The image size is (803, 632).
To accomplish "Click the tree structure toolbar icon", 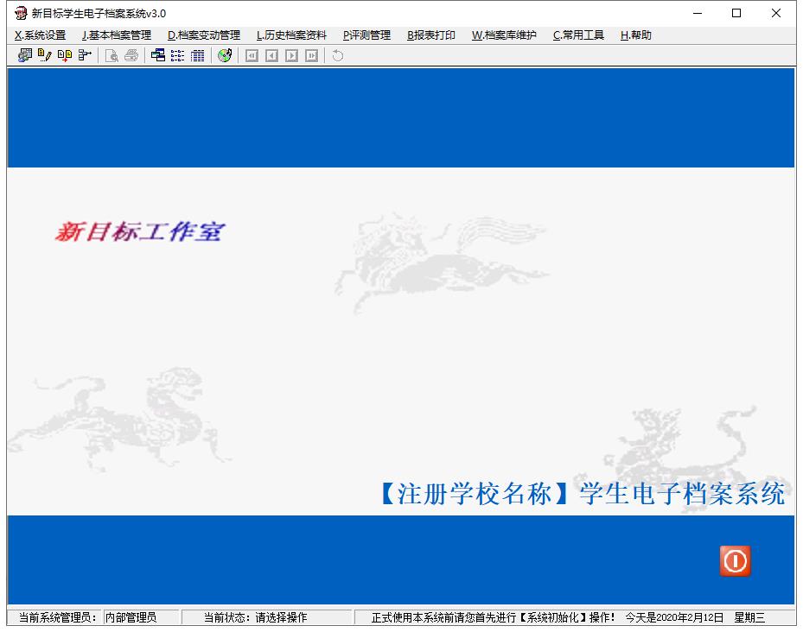I will click(85, 55).
